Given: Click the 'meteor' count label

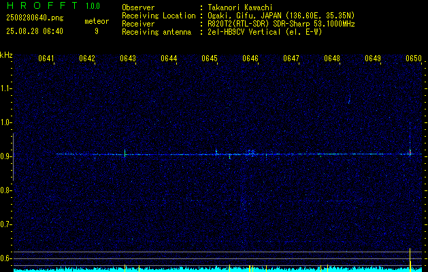Looking at the screenshot, I should point(97,21).
